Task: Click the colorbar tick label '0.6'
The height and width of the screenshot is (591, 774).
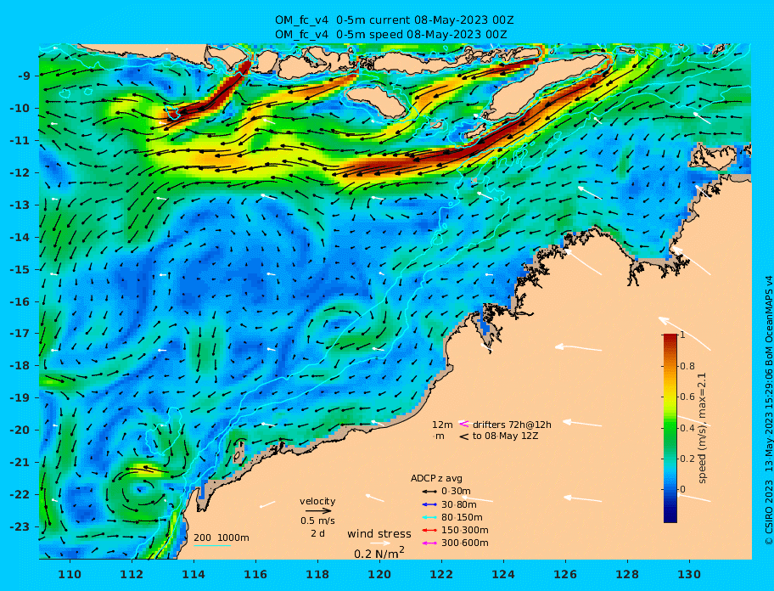Action: 687,397
